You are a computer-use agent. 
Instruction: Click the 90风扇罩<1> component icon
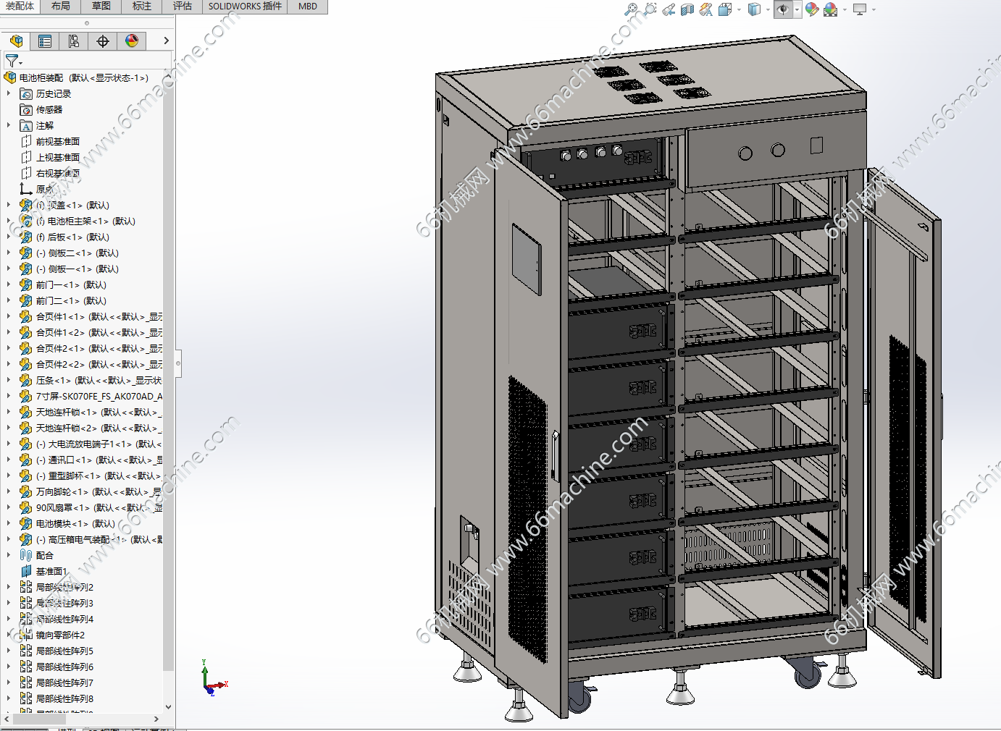26,507
